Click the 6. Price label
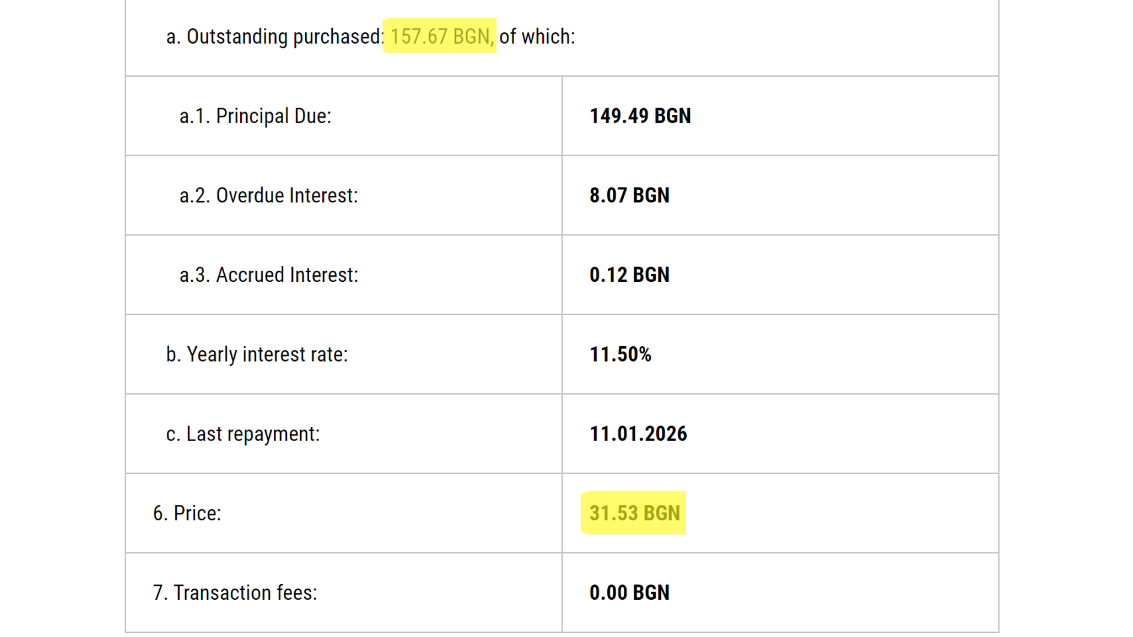The width and height of the screenshot is (1133, 637). (x=187, y=513)
